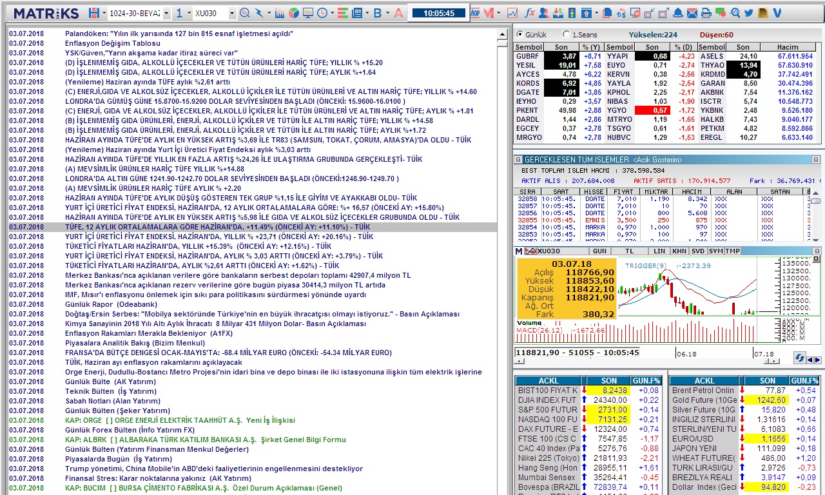
Task: Click the traffic light icon
Action: (572, 13)
